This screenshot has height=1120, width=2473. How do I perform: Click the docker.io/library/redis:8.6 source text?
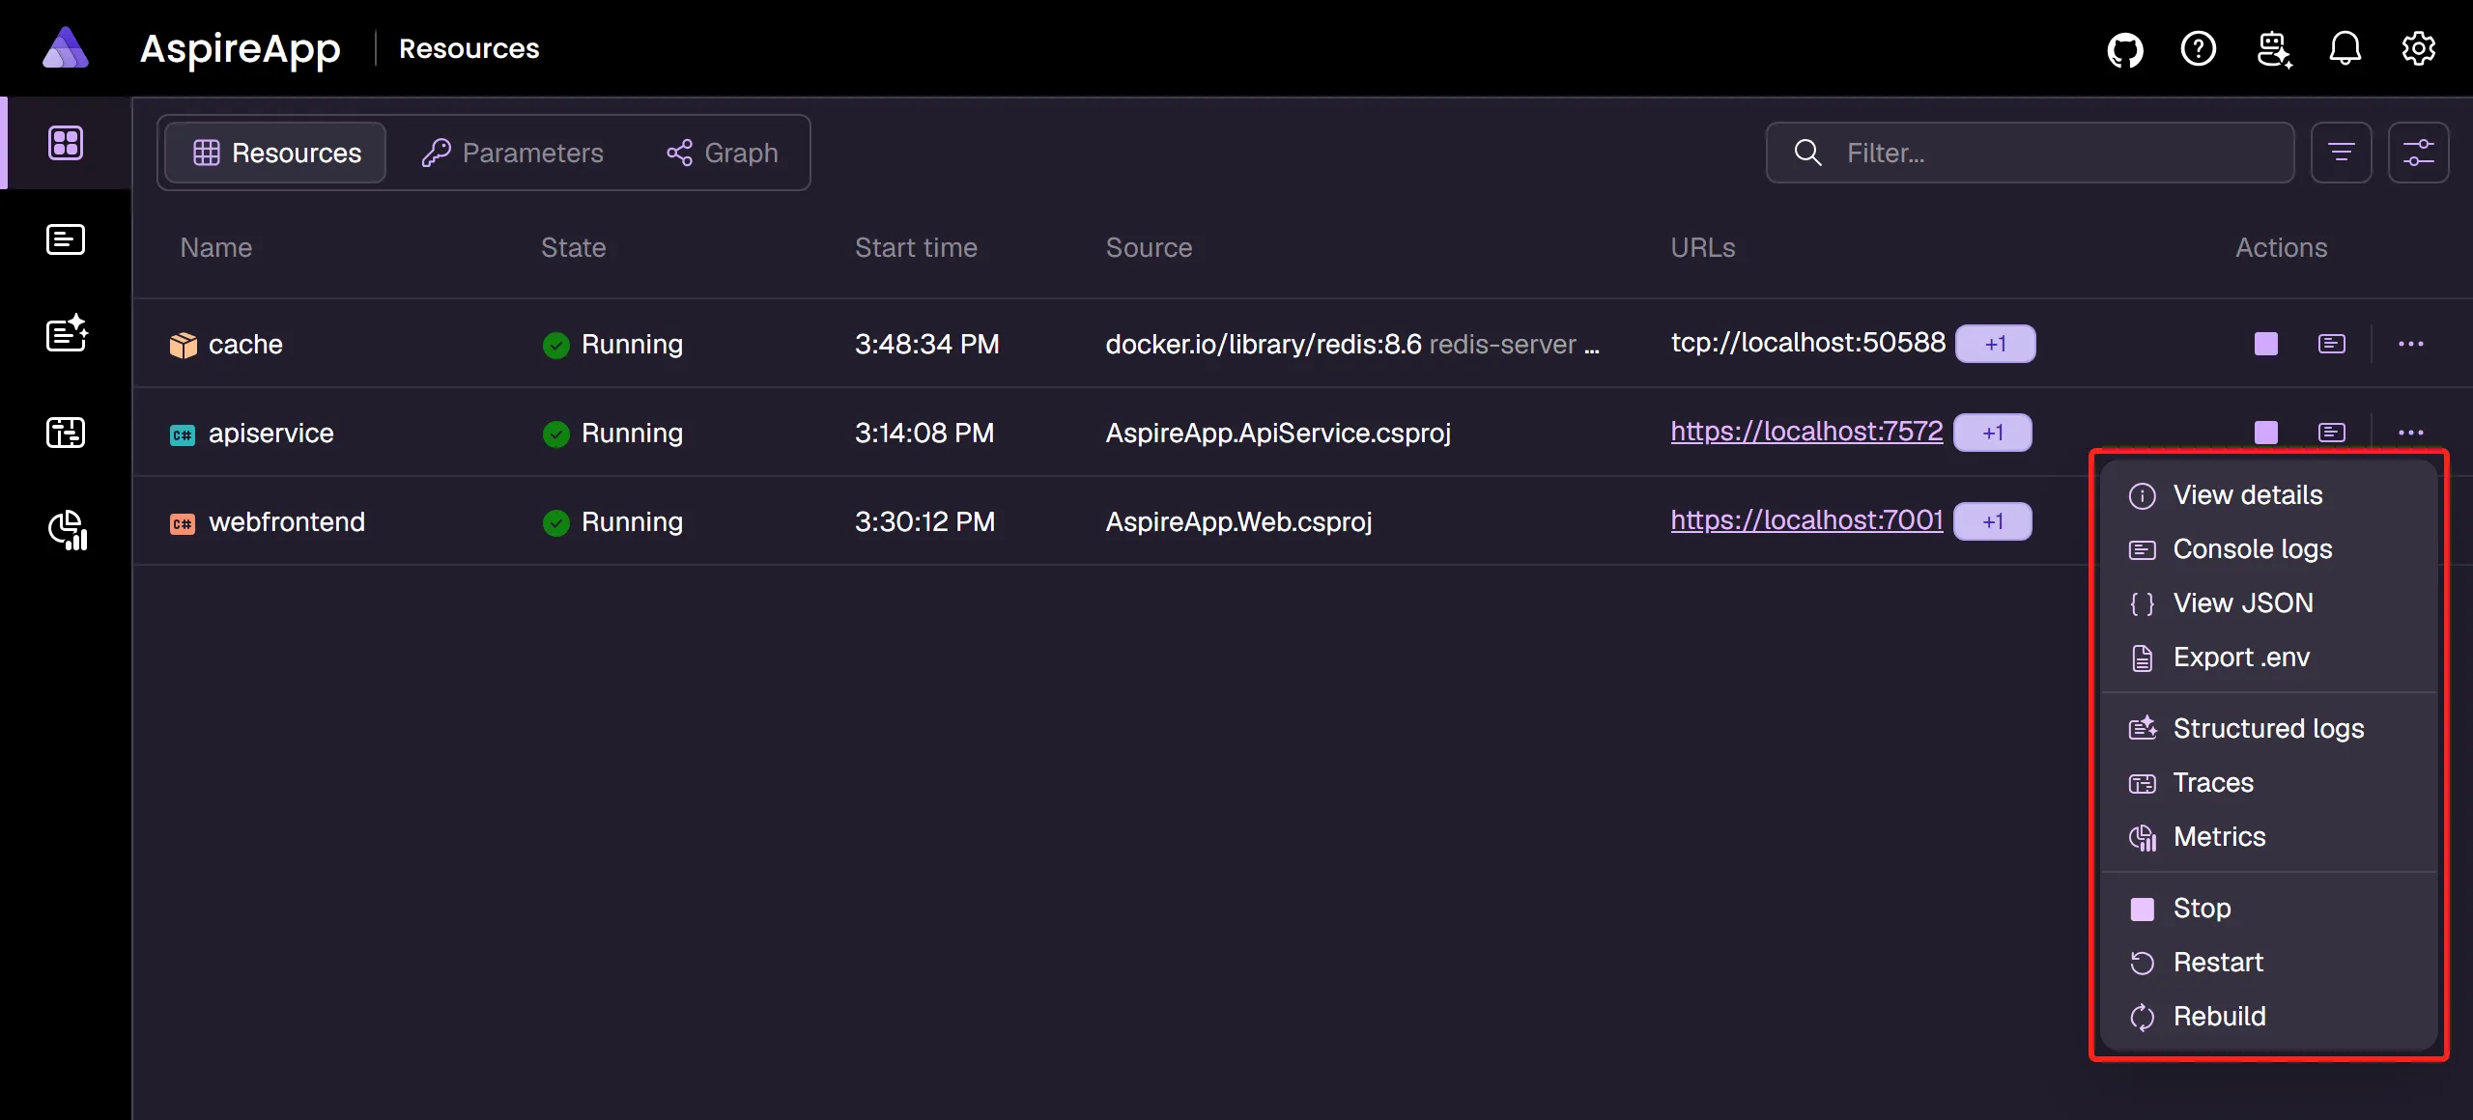pos(1264,345)
